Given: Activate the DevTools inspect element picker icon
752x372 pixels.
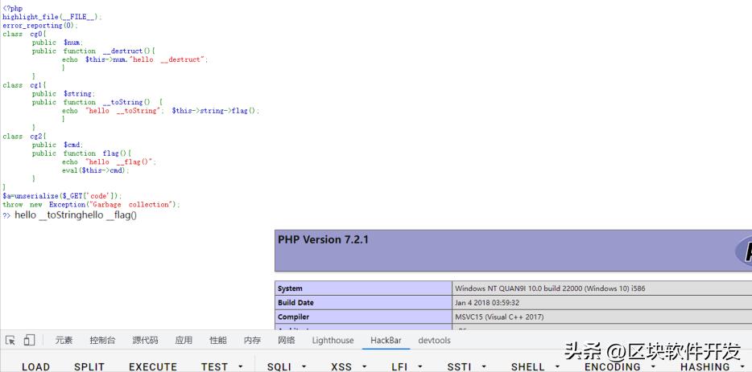Looking at the screenshot, I should point(10,341).
